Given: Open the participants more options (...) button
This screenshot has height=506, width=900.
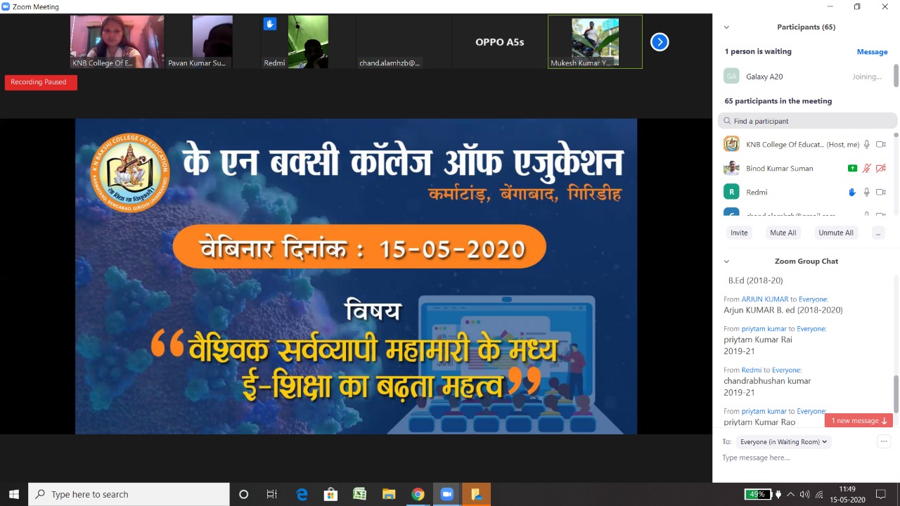Looking at the screenshot, I should coord(877,233).
